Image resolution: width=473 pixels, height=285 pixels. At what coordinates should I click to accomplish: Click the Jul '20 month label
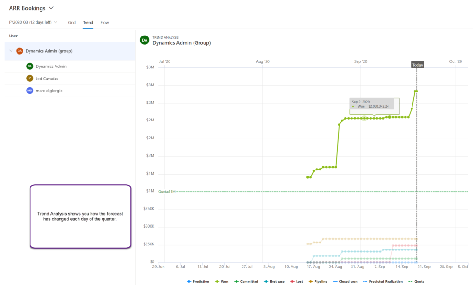pyautogui.click(x=165, y=61)
